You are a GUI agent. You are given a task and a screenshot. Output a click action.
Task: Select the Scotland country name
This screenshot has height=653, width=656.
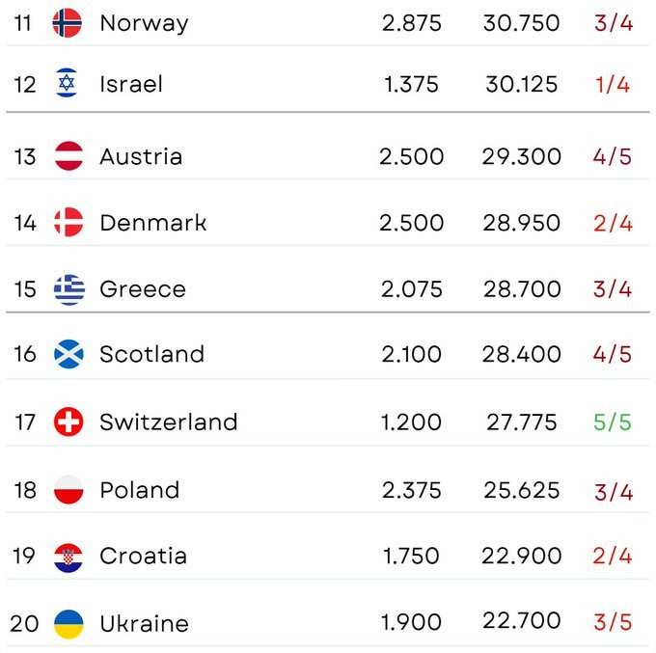pyautogui.click(x=151, y=354)
